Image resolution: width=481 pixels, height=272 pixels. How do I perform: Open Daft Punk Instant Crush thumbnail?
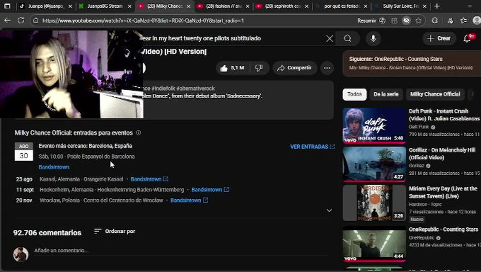tap(374, 125)
